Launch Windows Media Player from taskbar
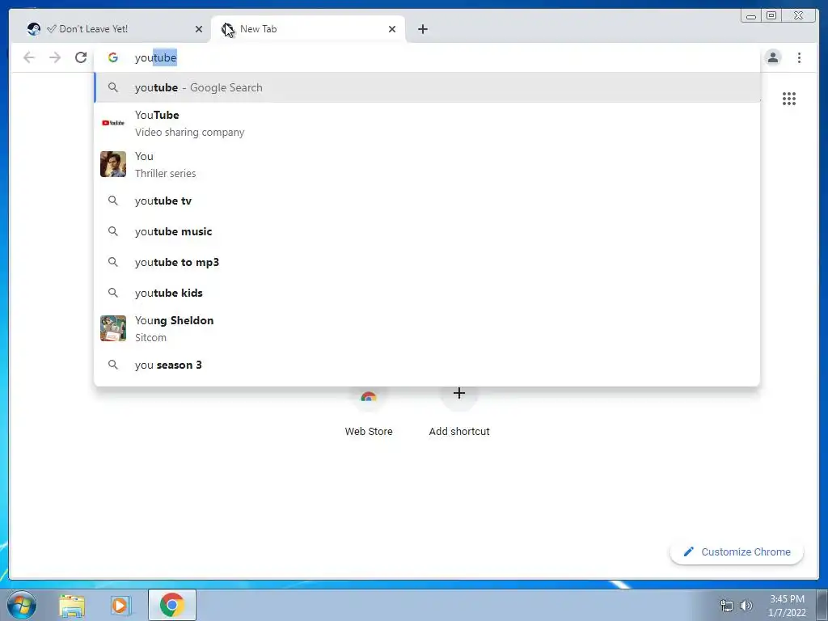This screenshot has width=828, height=621. tap(120, 605)
